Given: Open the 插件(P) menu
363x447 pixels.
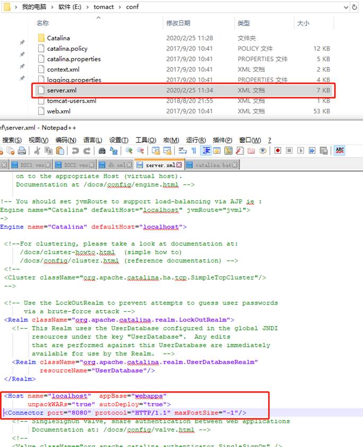Looking at the screenshot, I should click(223, 140).
